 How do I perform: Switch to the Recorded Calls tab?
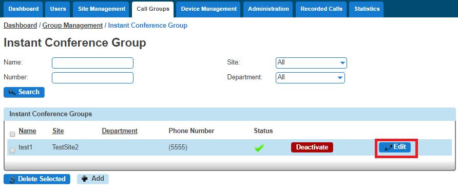point(321,9)
